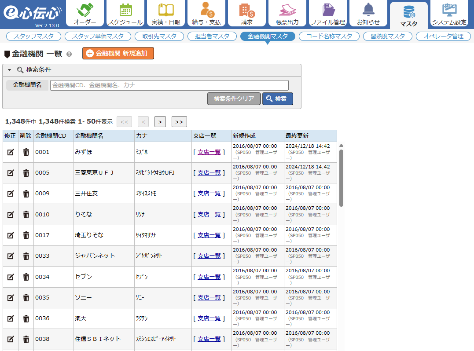Delete the 住信SBIネット row
The height and width of the screenshot is (351, 474).
pos(26,339)
